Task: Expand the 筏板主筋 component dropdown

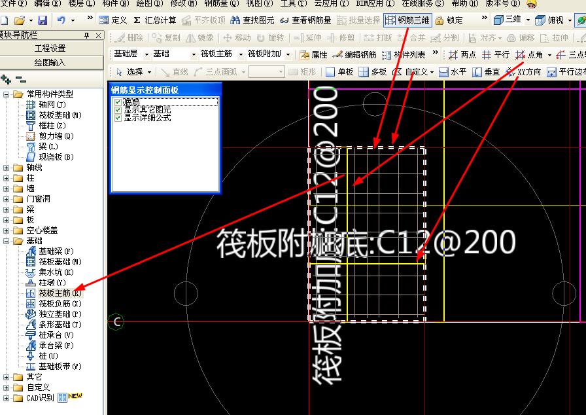Action: tap(242, 55)
